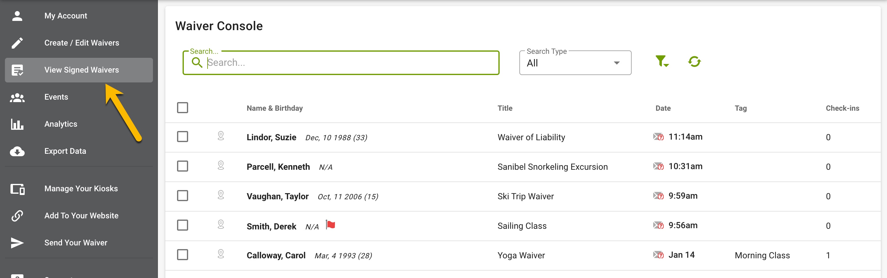Click the email status icon for Kenneth Parcell

[x=658, y=166]
